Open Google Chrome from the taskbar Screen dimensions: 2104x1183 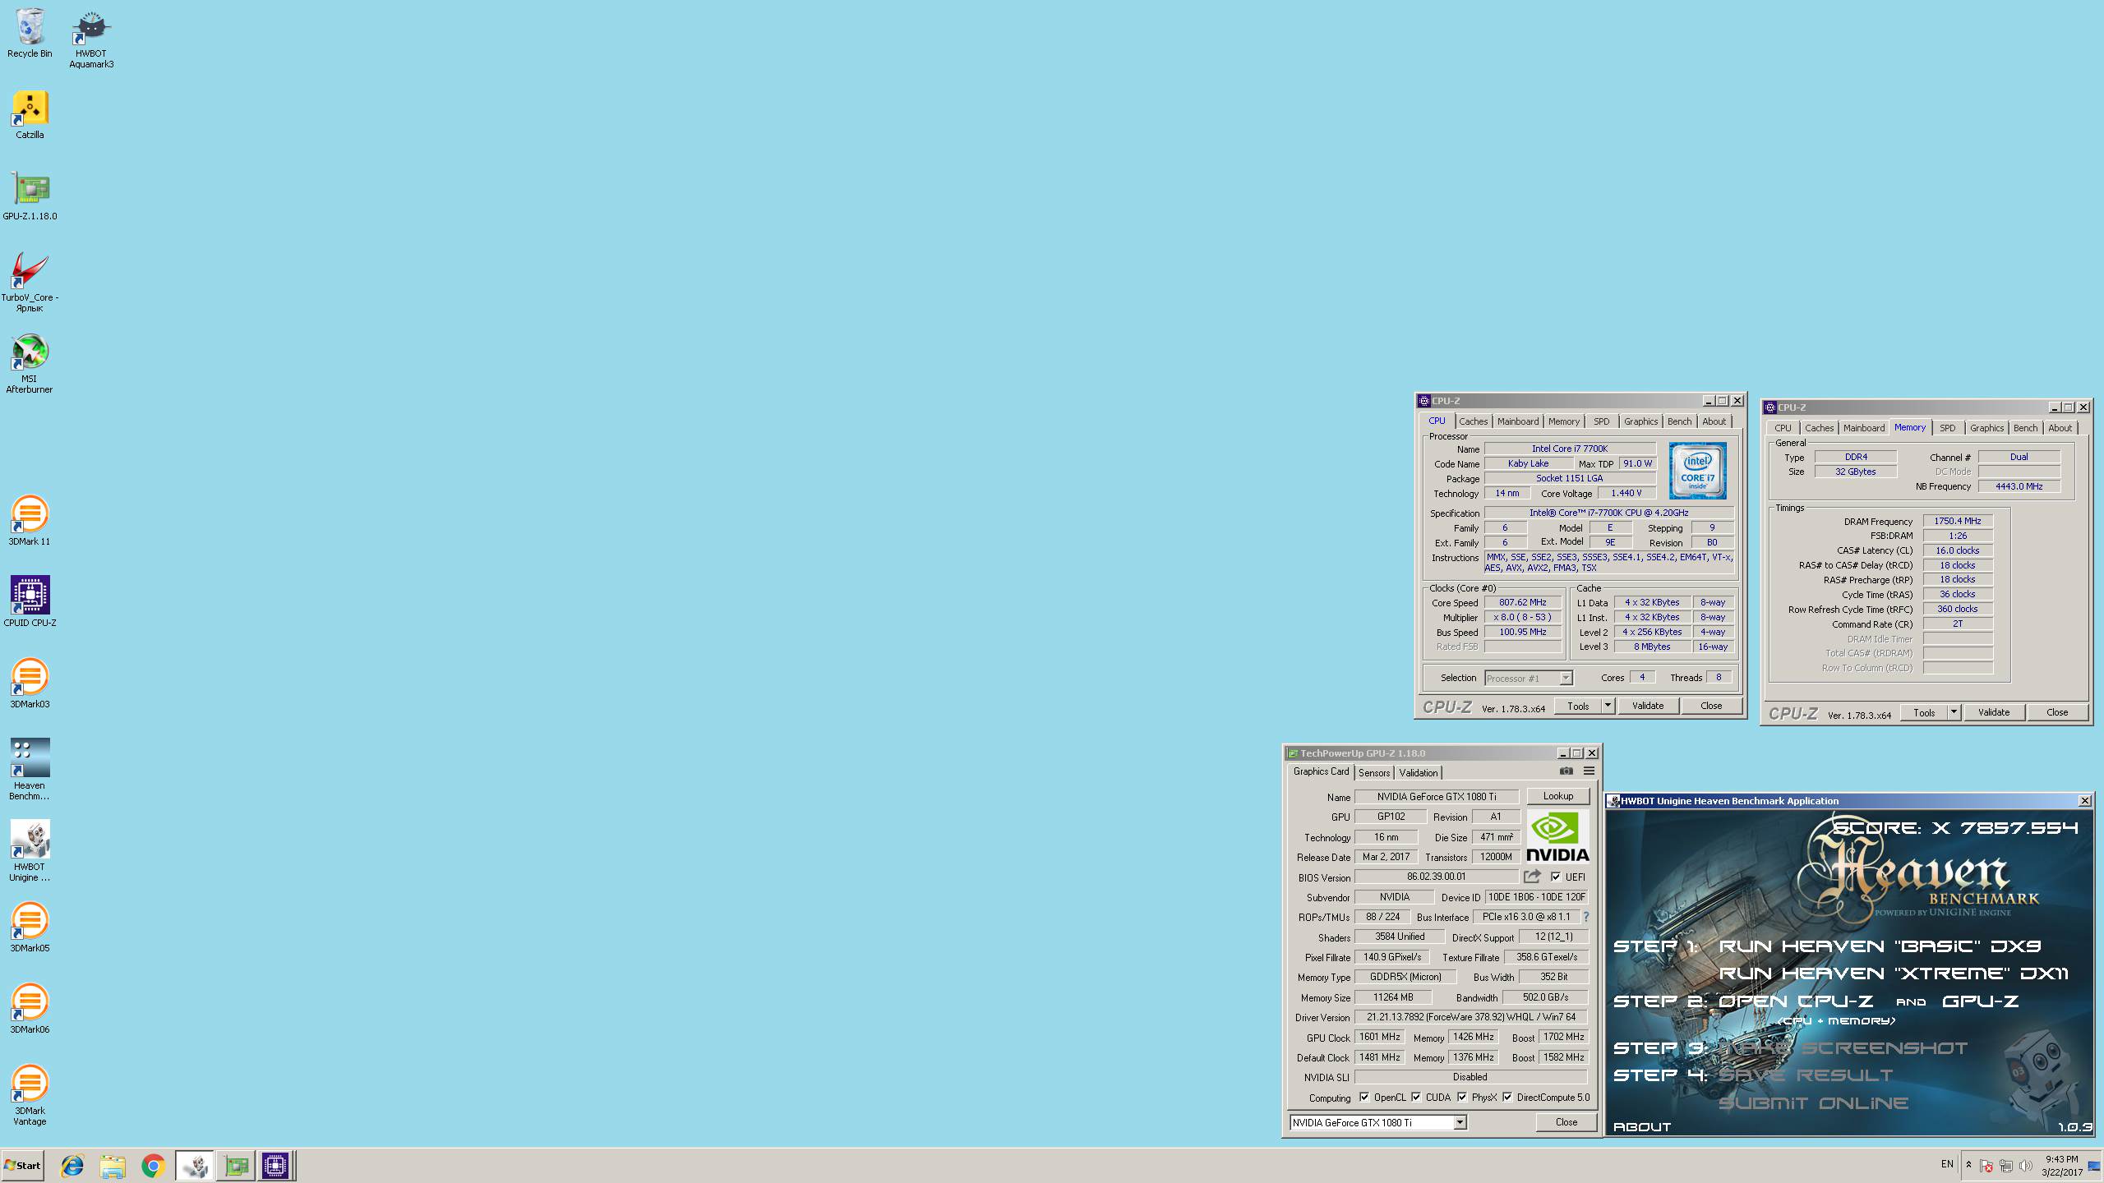(153, 1166)
